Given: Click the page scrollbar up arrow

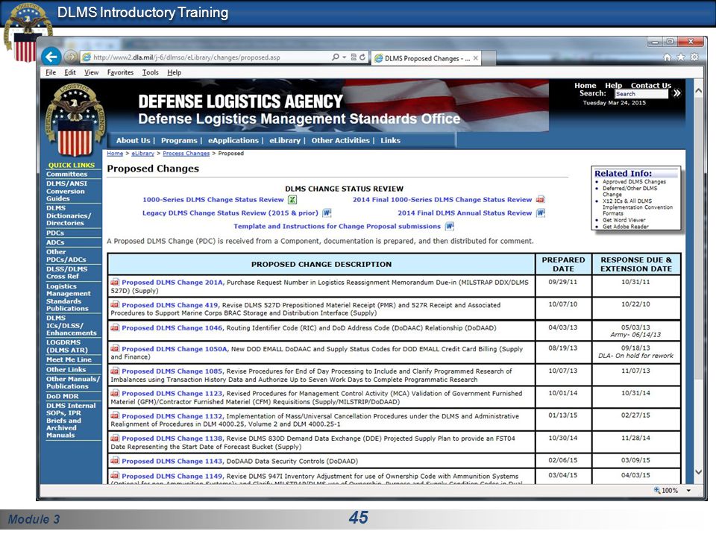Looking at the screenshot, I should (x=698, y=91).
